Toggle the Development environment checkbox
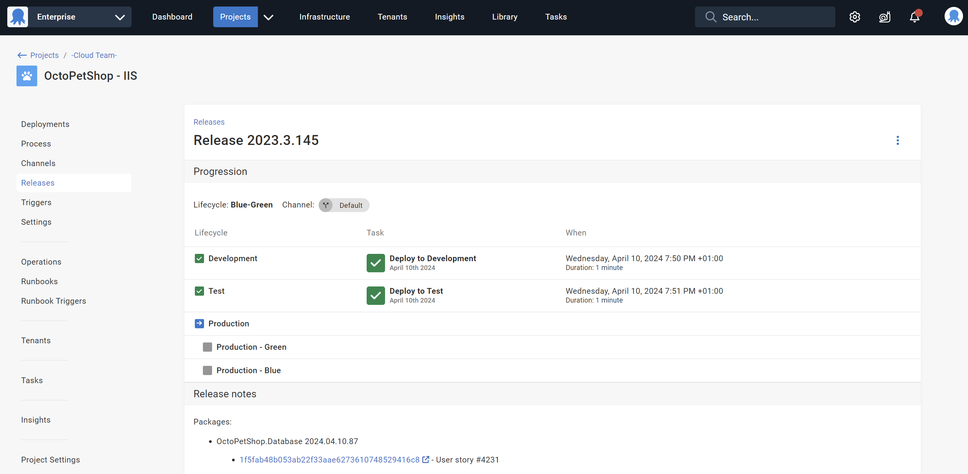The height and width of the screenshot is (474, 968). (x=199, y=258)
